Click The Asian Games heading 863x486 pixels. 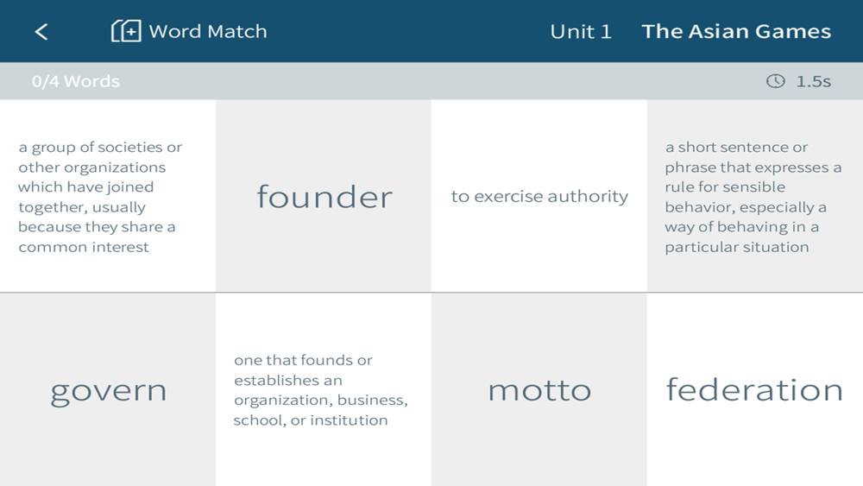point(736,31)
